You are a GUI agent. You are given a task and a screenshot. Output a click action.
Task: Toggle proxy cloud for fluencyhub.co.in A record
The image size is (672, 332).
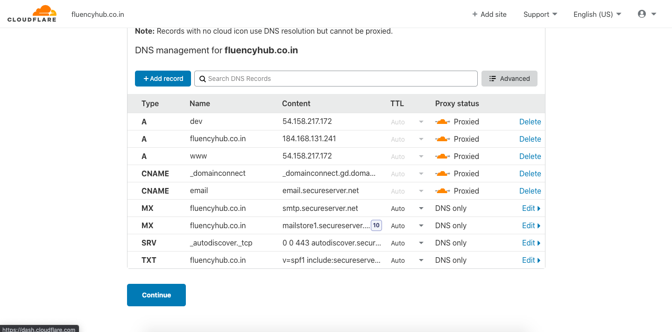pos(442,139)
